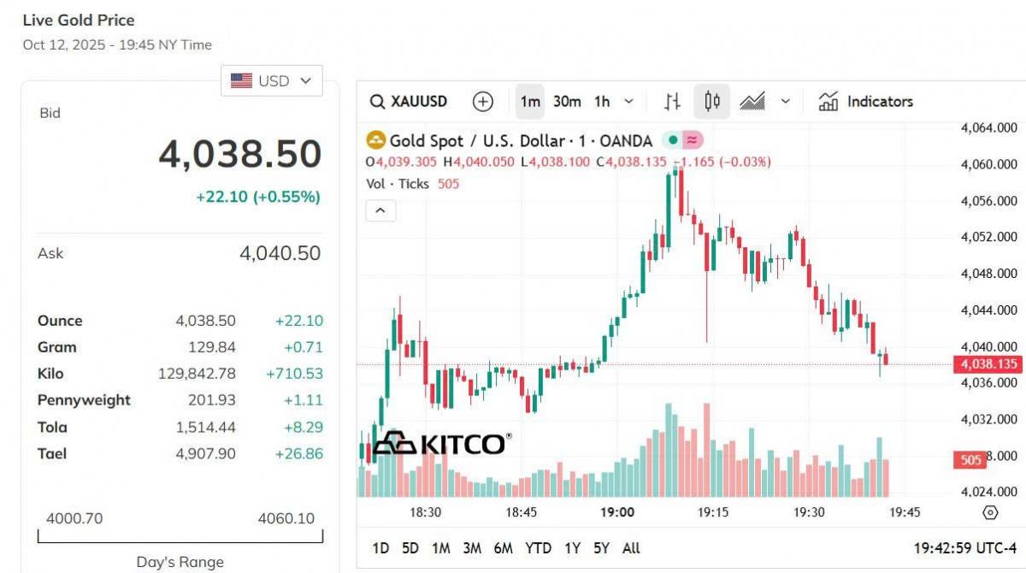Switch to the 1h interval tab

coord(602,101)
